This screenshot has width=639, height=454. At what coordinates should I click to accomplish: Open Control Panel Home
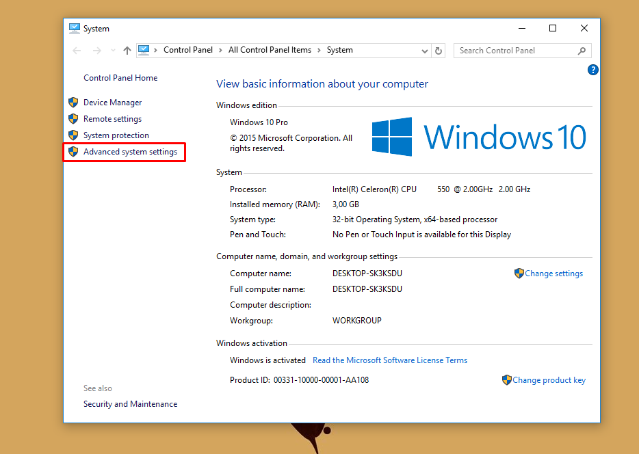pos(120,78)
